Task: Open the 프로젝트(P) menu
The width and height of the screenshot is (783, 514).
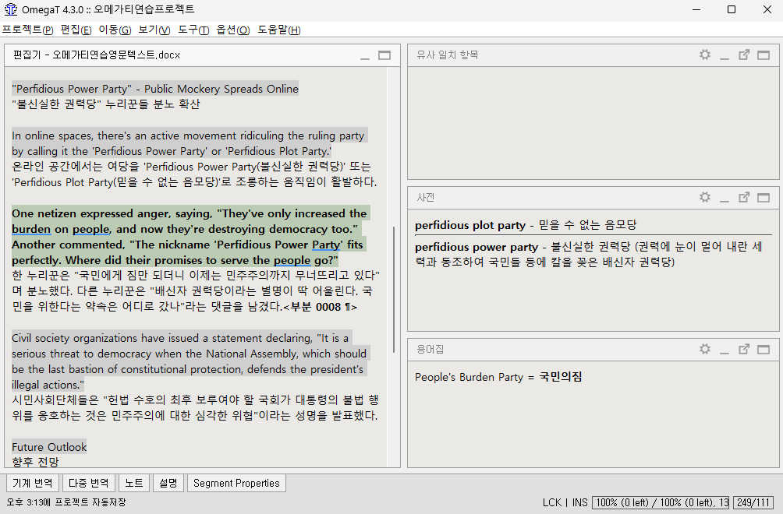Action: click(27, 30)
